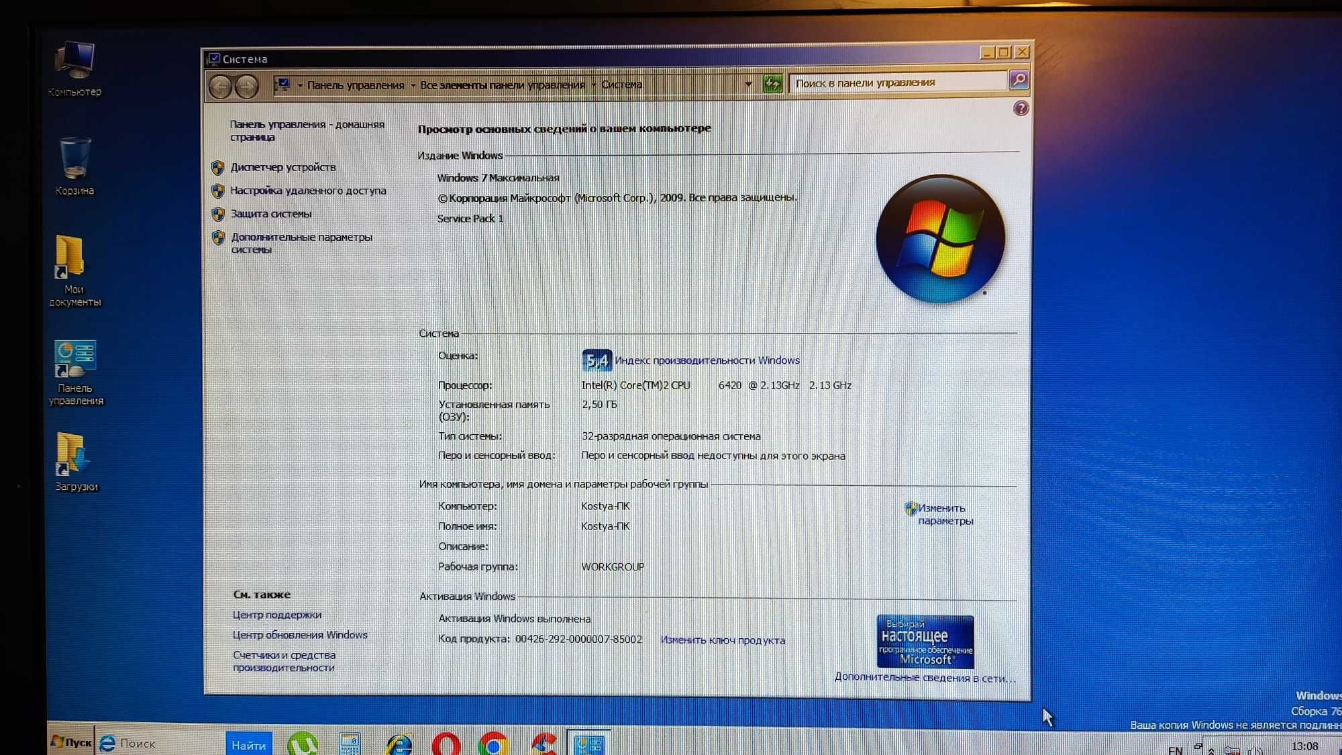Click the Система window title icon
The width and height of the screenshot is (1342, 755).
pos(214,59)
